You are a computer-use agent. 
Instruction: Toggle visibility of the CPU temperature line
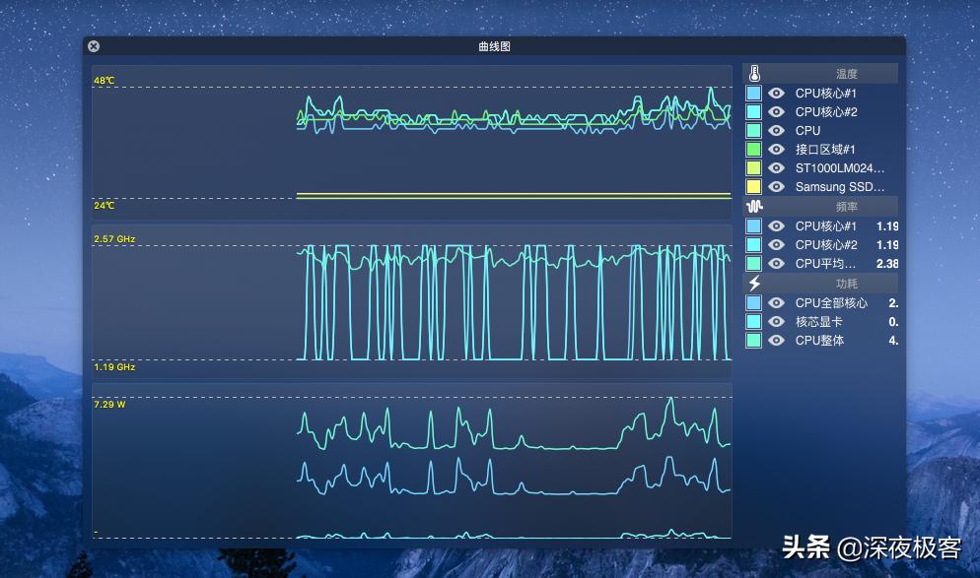point(778,130)
